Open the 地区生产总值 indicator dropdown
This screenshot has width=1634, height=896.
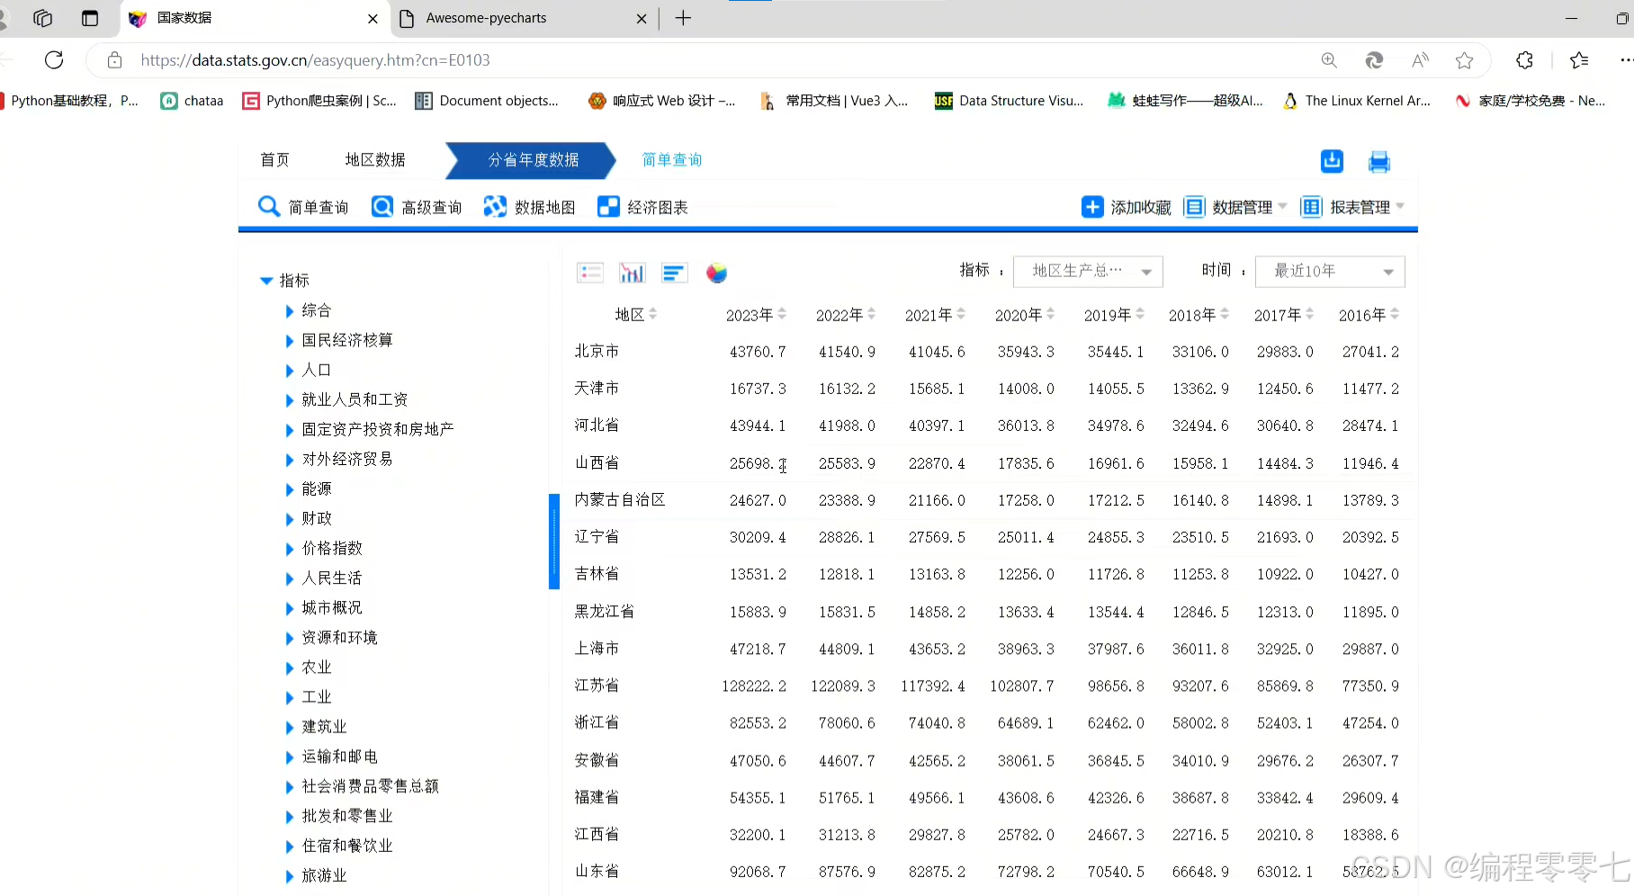(1087, 271)
